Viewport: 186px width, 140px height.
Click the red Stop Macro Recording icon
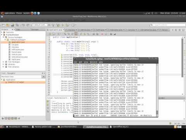pyautogui.click(x=102, y=34)
